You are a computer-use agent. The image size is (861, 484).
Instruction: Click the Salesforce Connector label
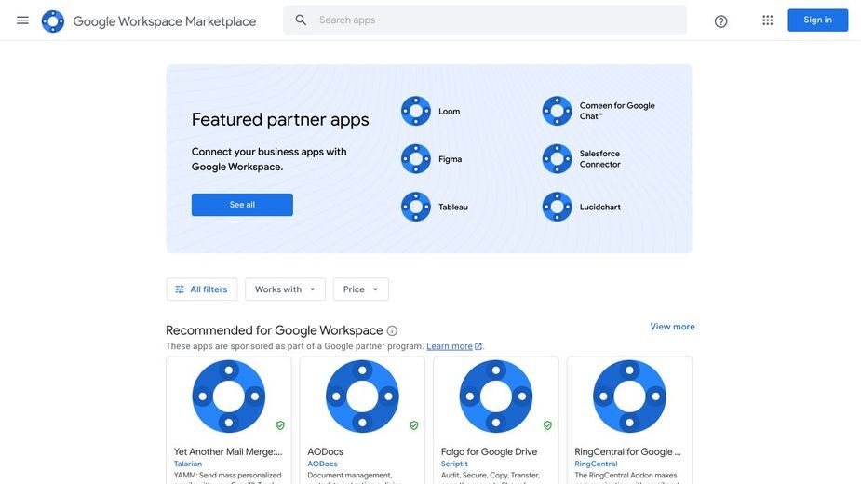point(600,159)
